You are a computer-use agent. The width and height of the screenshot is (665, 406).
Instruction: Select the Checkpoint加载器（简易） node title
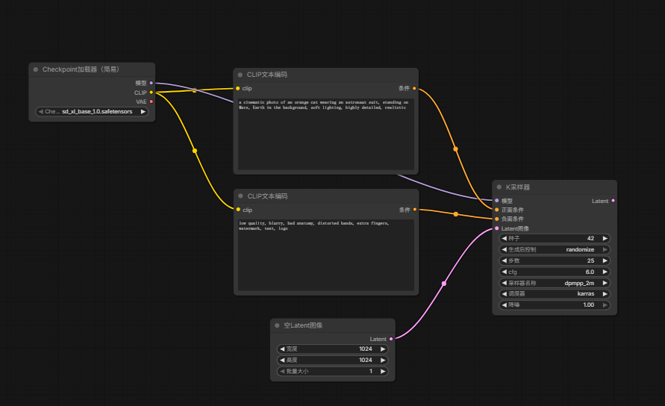tap(81, 69)
